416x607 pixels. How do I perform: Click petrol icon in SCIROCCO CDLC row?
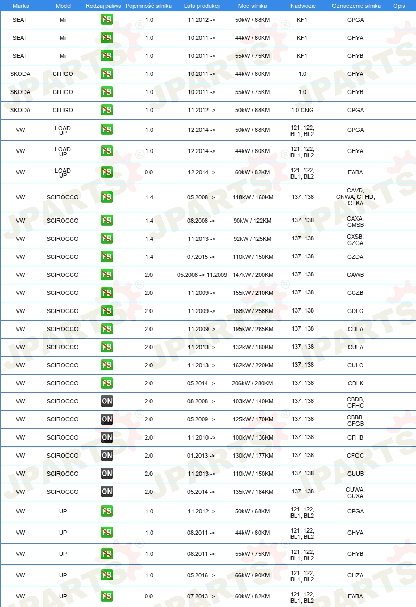click(x=106, y=311)
